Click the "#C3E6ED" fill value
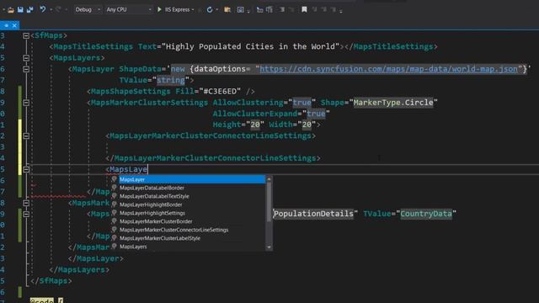The image size is (539, 303). 220,92
